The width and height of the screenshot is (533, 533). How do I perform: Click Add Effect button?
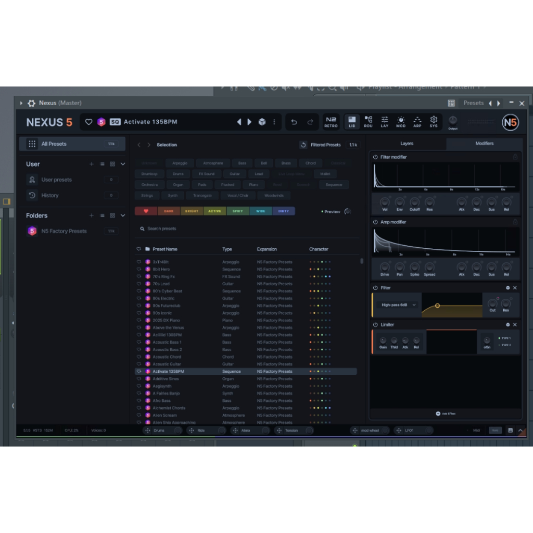[x=446, y=413]
